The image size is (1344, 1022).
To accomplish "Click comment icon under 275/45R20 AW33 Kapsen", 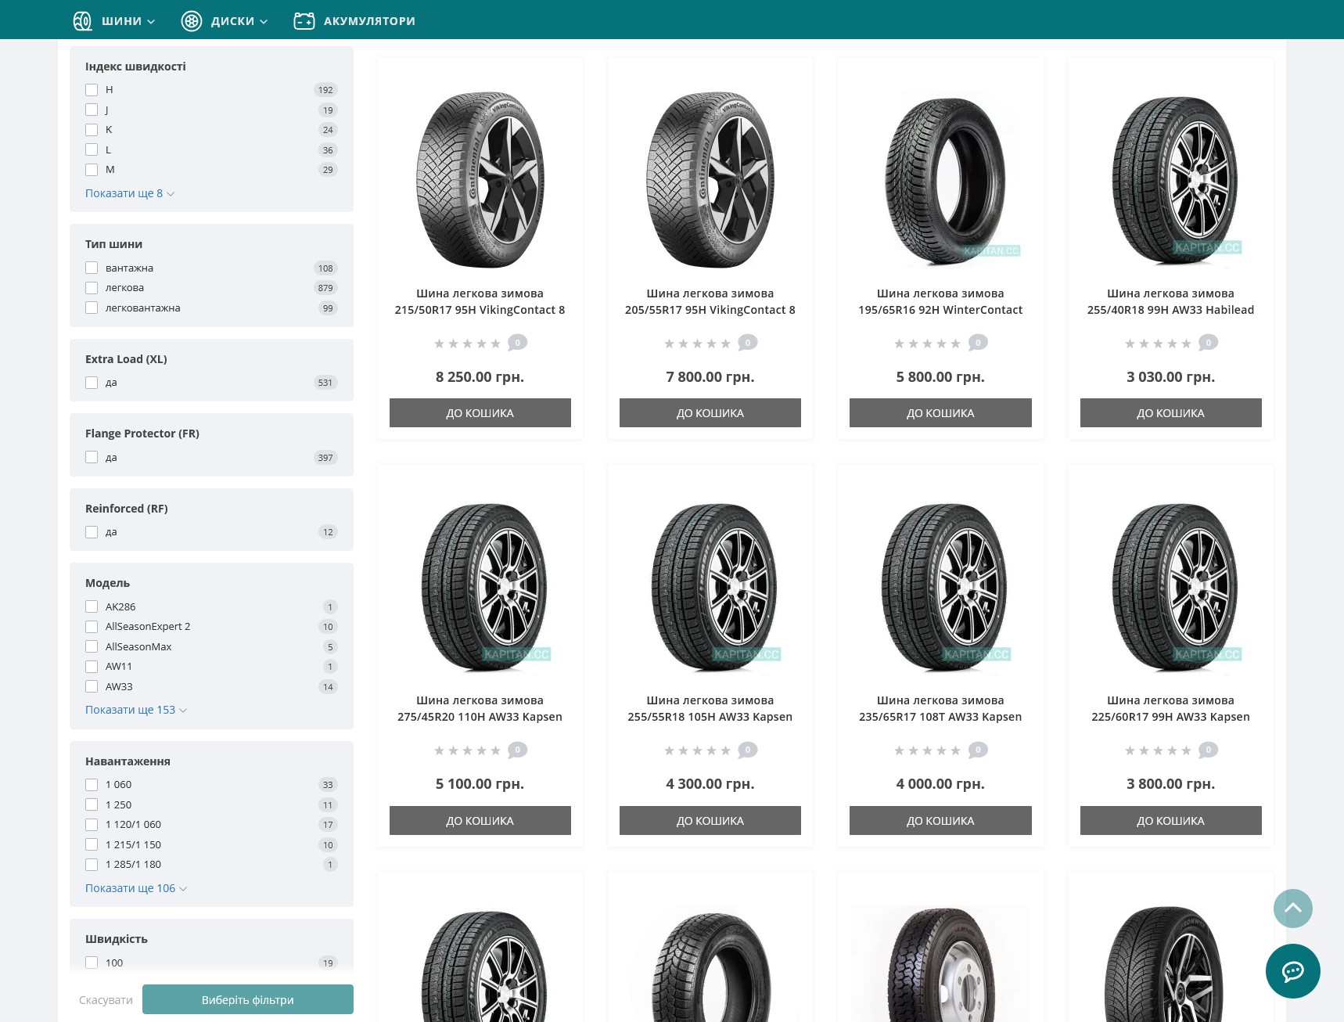I will 517,750.
